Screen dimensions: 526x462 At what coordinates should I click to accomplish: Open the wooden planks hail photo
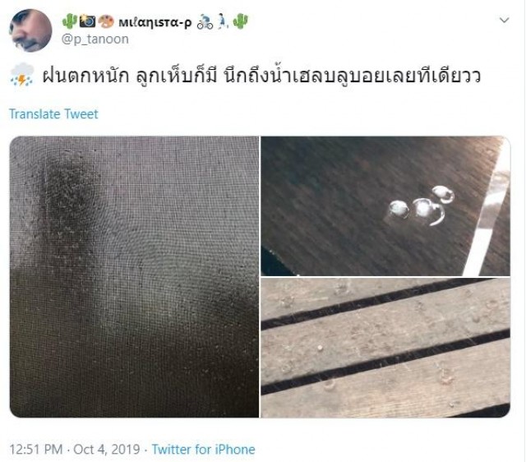(x=385, y=348)
